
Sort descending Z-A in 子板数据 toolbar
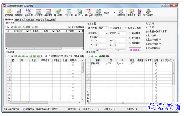(x=46, y=56)
